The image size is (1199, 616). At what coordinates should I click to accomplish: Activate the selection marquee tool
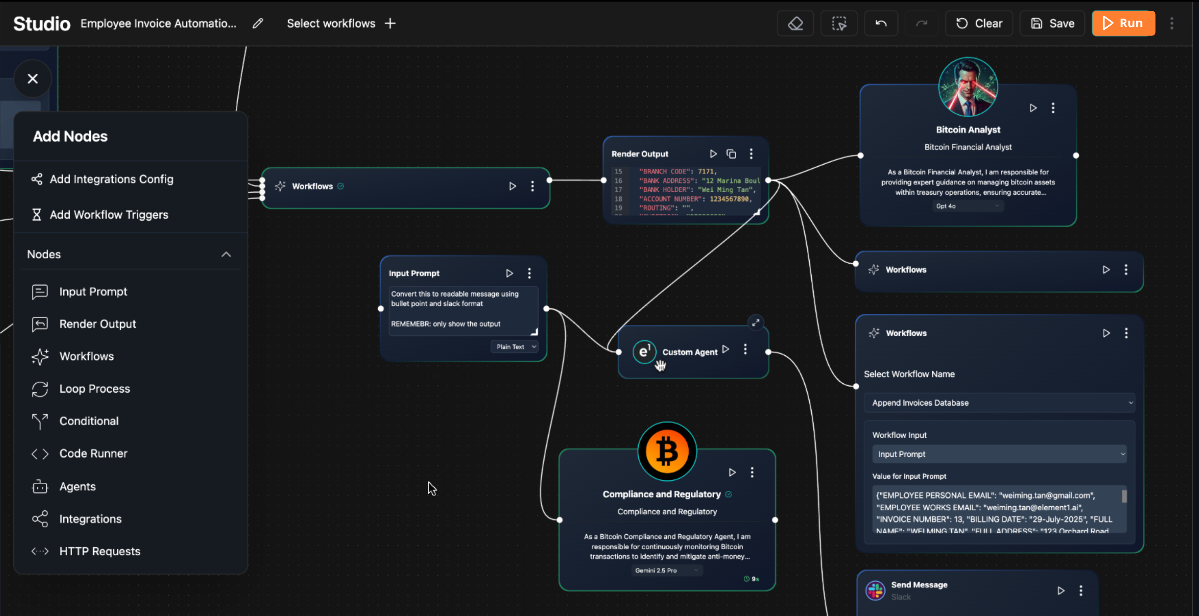[x=839, y=23]
